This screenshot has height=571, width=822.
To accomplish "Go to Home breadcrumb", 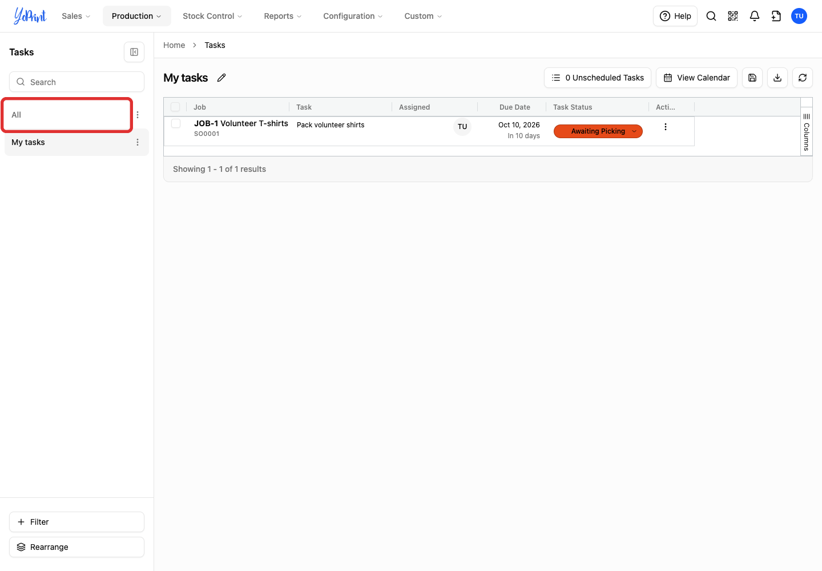I will coord(174,45).
